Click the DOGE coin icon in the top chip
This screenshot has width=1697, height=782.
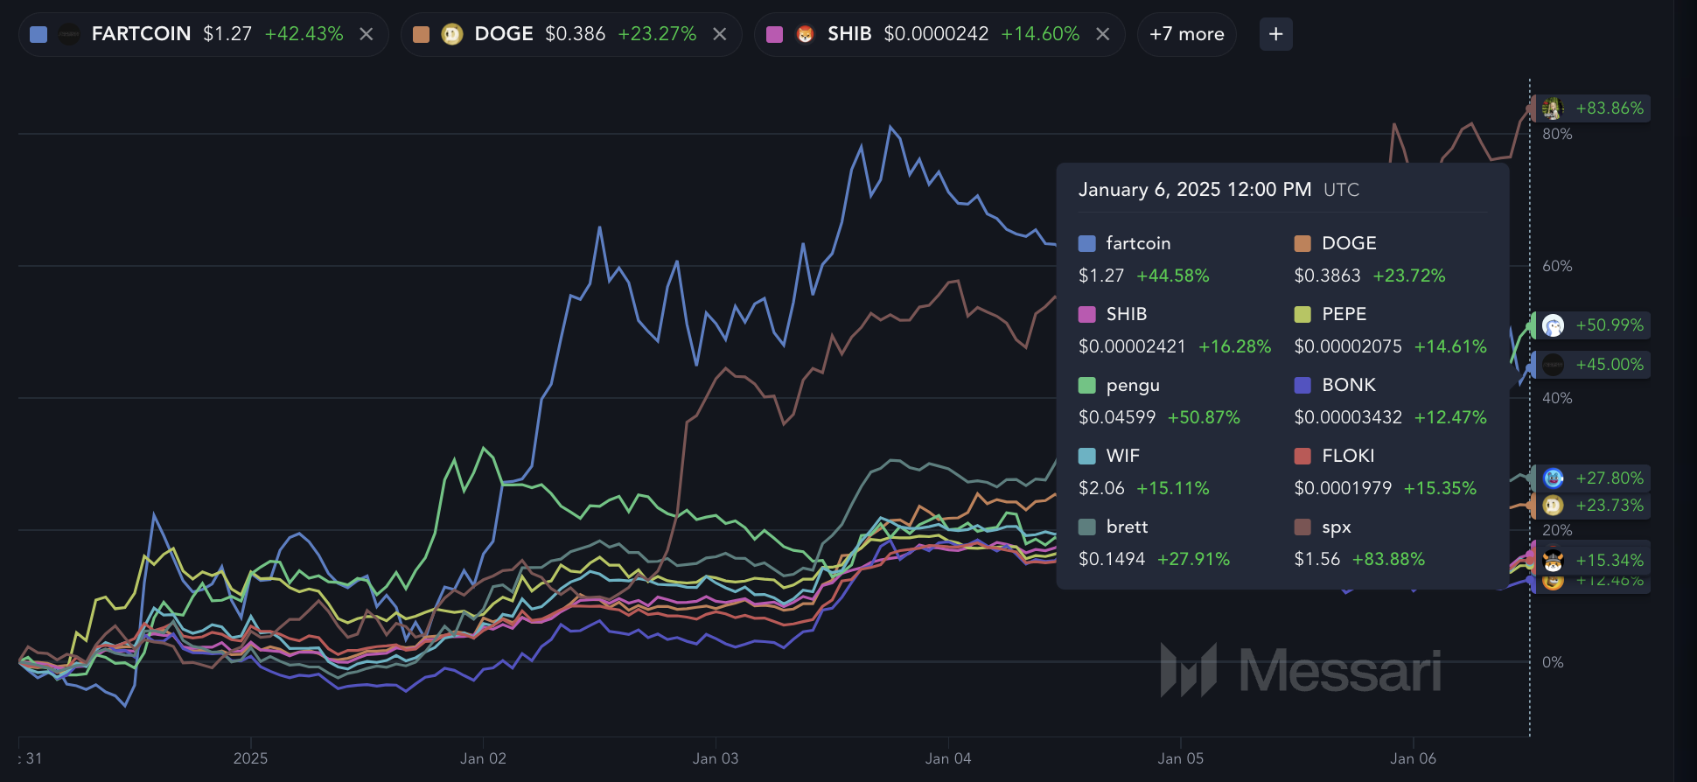(452, 34)
